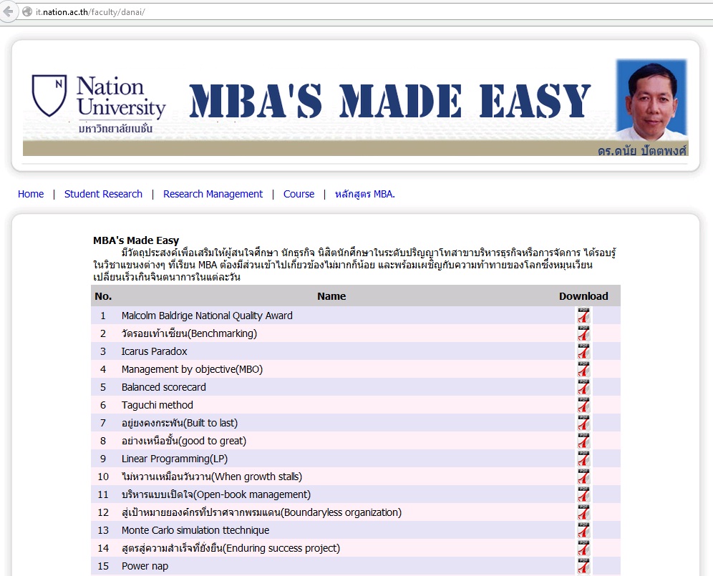Open the Home navigation link
713x576 pixels.
pyautogui.click(x=31, y=194)
